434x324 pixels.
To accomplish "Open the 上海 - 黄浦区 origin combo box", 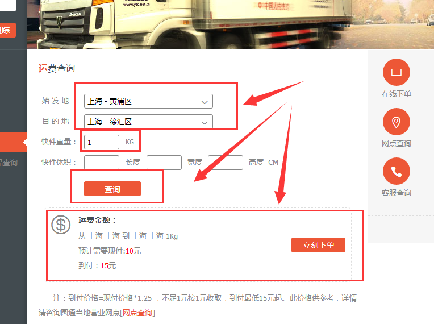I will click(x=148, y=101).
